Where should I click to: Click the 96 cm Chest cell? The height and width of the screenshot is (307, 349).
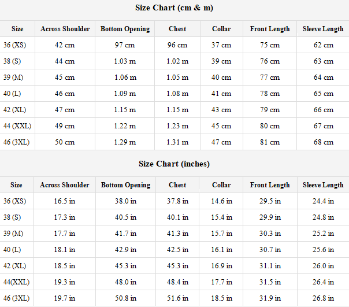[177, 45]
